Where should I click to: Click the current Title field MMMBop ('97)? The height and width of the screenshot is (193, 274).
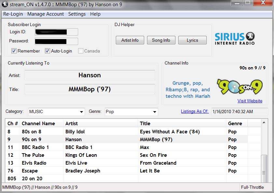click(89, 89)
